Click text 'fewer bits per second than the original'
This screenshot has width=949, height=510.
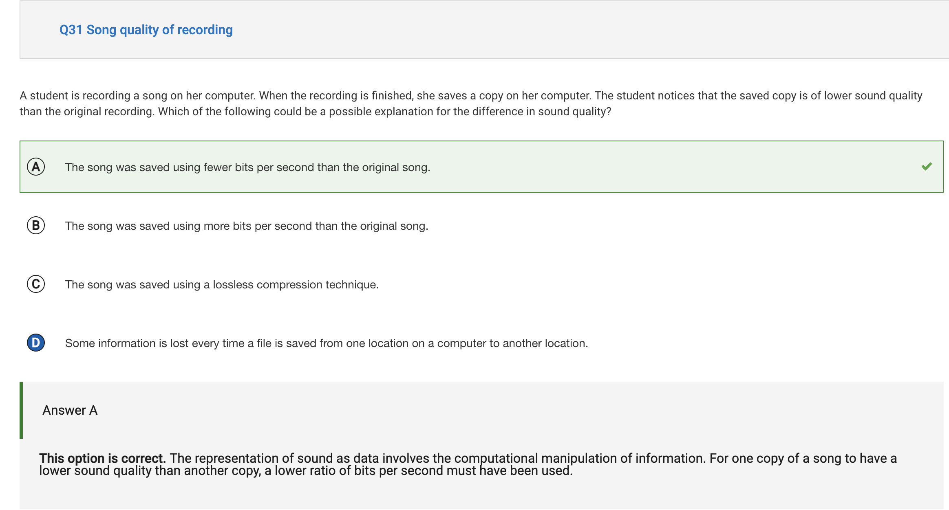click(x=301, y=167)
